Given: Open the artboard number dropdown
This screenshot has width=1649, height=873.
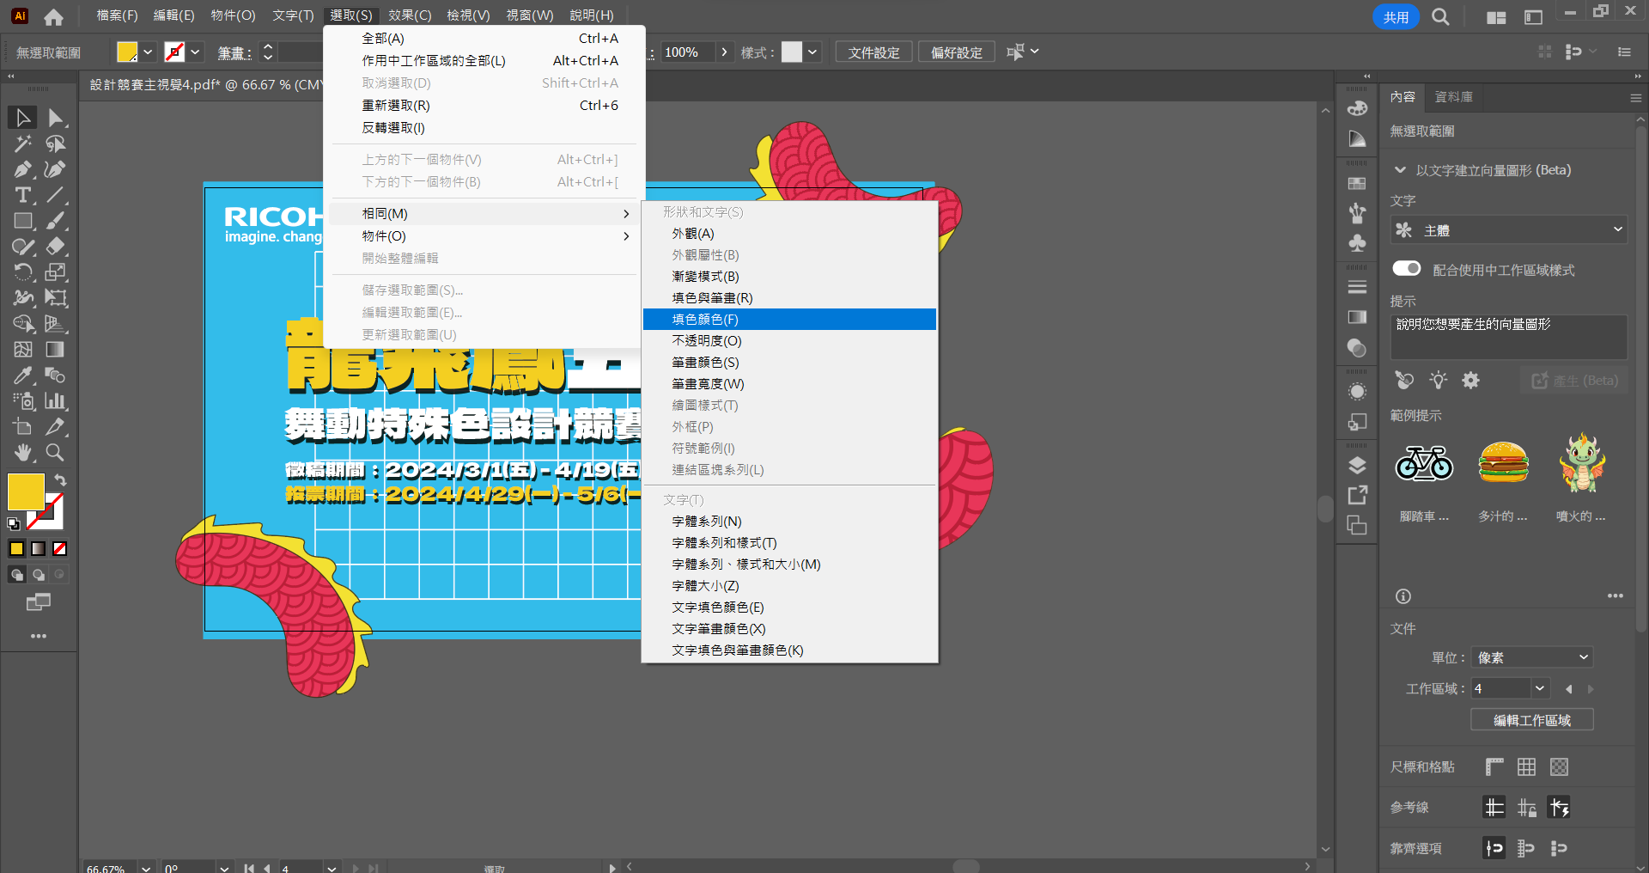Looking at the screenshot, I should tap(1540, 688).
